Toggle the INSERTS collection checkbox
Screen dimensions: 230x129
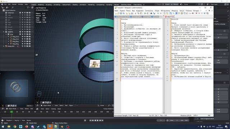[x=20, y=32]
